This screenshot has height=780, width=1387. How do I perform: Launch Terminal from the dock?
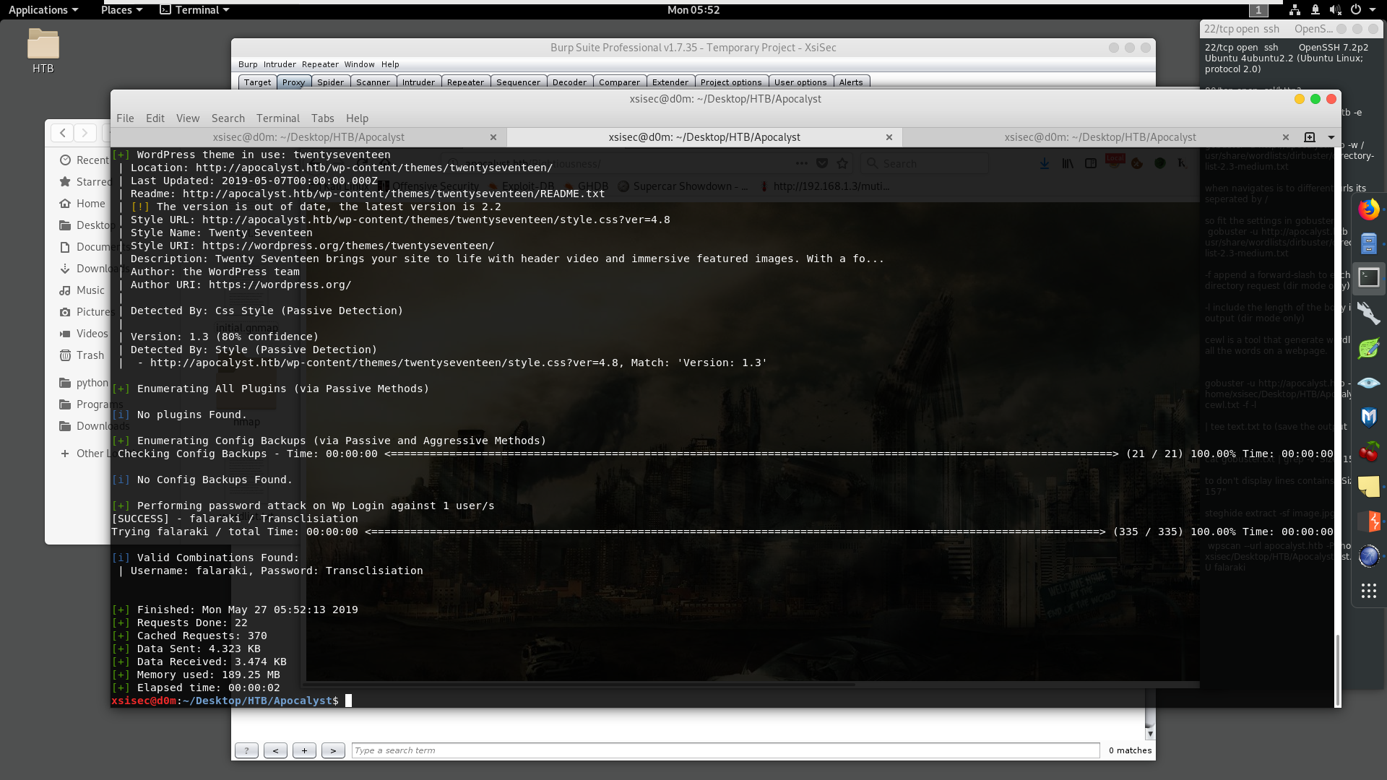[x=1368, y=277]
